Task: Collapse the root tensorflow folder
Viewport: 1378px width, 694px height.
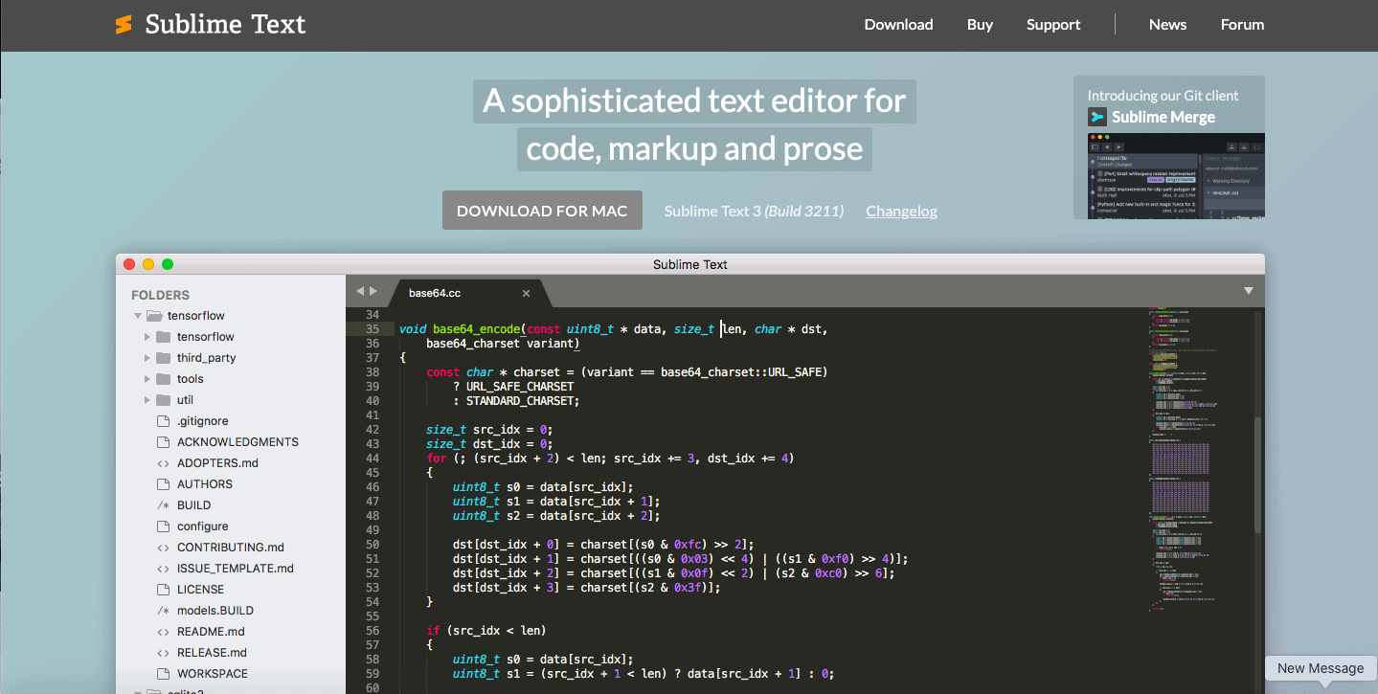Action: [x=138, y=316]
